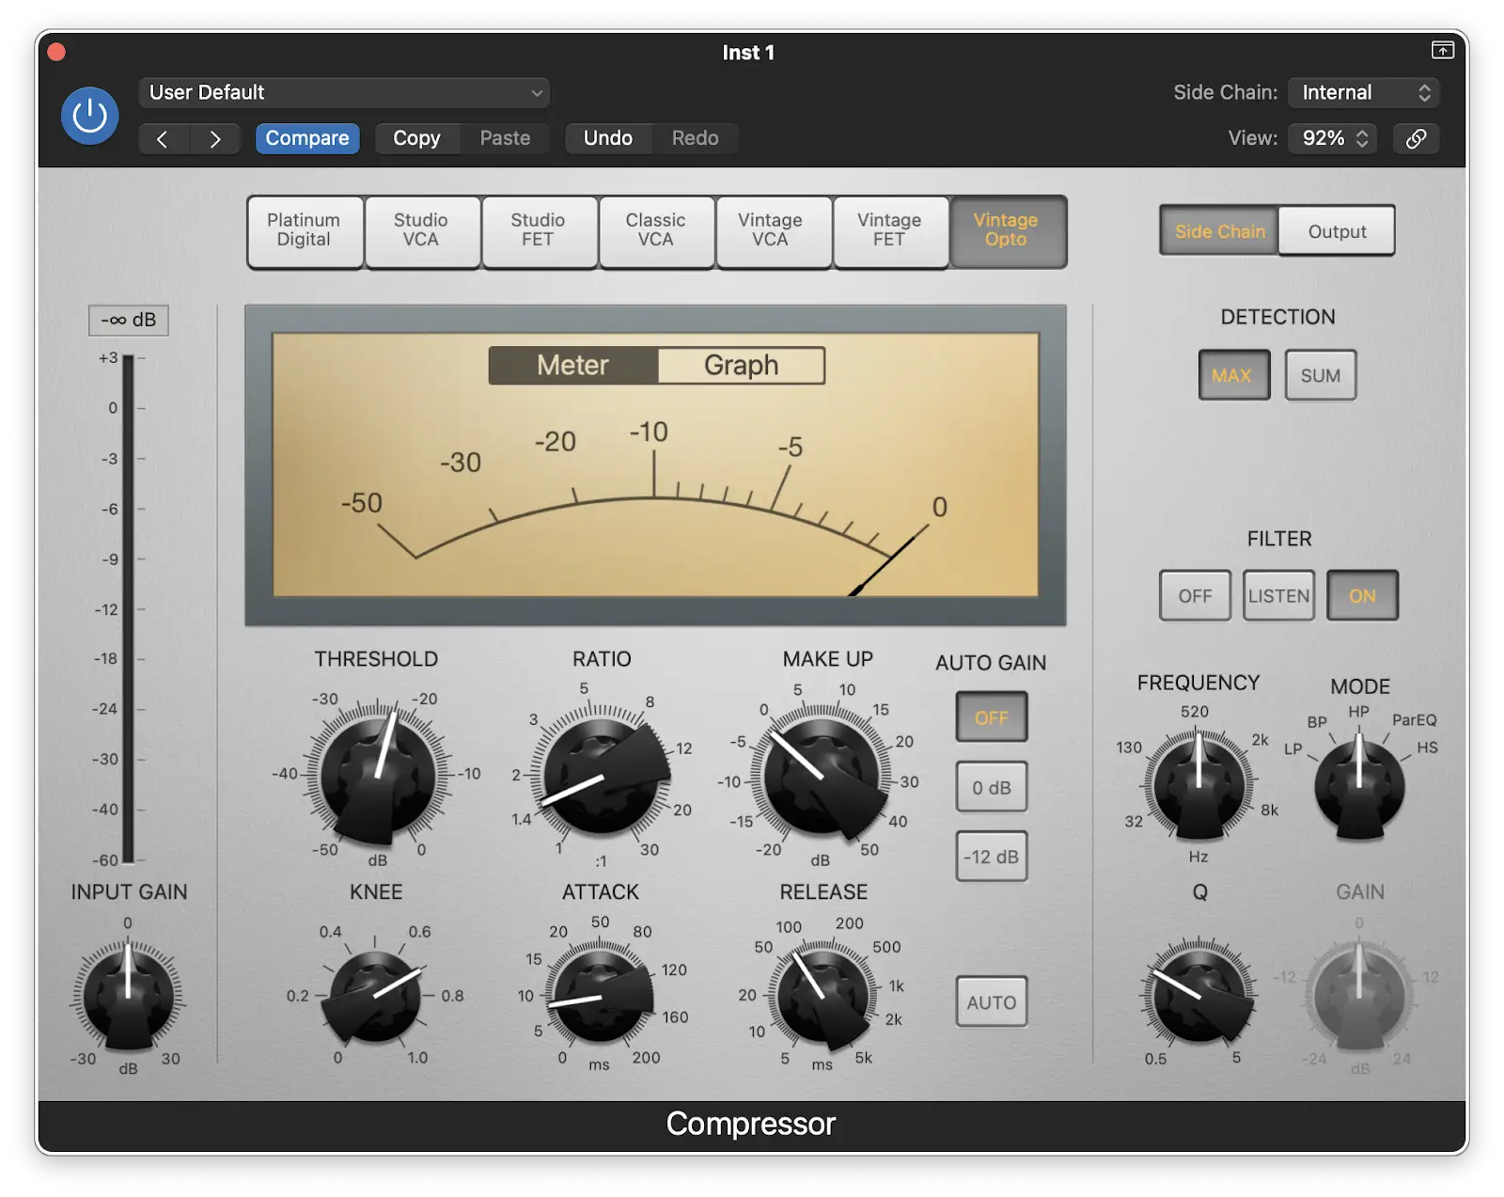Select the Platinum Digital circuit type
1504x1197 pixels.
304,231
